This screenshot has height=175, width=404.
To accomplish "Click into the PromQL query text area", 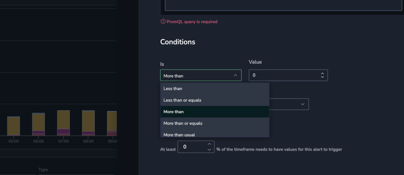I will (283, 5).
